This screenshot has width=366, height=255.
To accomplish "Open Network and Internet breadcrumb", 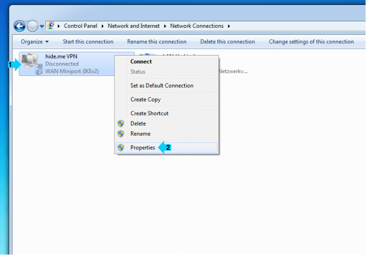I will coord(133,26).
